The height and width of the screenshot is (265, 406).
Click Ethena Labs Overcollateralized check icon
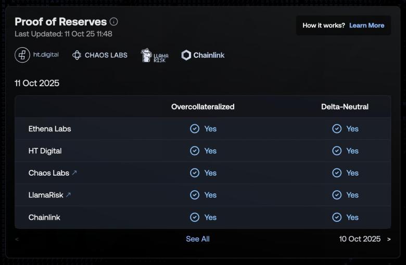click(x=195, y=129)
